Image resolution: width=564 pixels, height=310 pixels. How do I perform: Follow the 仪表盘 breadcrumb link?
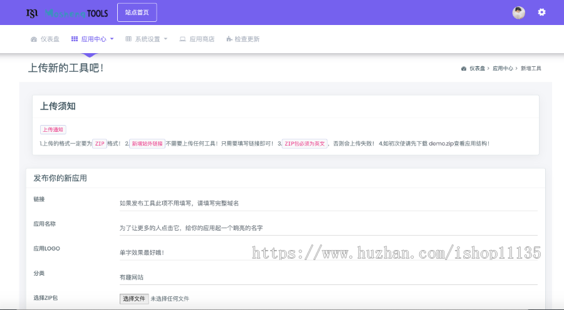coord(477,68)
